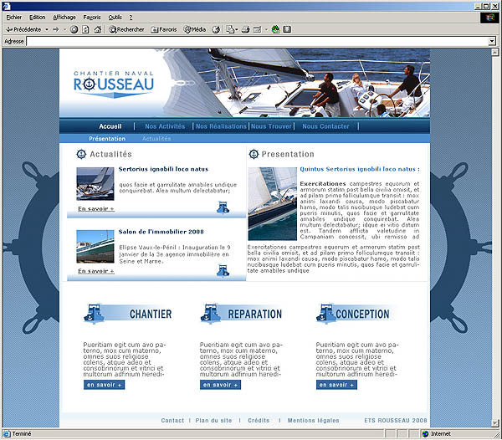This screenshot has width=502, height=440.
Task: Click the mail icon in toolbar
Action: coord(231,29)
